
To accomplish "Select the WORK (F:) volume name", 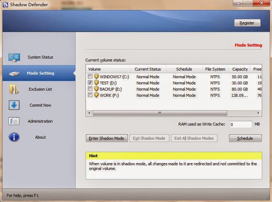I will (110, 95).
